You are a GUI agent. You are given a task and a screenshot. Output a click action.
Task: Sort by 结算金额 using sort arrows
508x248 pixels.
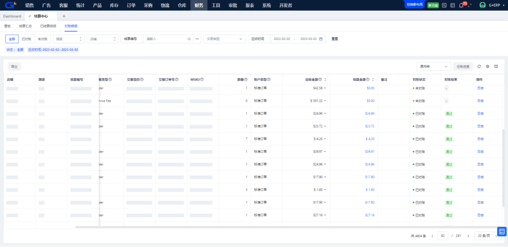373,80
